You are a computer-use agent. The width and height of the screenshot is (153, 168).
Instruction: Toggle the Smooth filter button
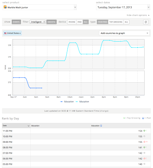tap(52, 22)
